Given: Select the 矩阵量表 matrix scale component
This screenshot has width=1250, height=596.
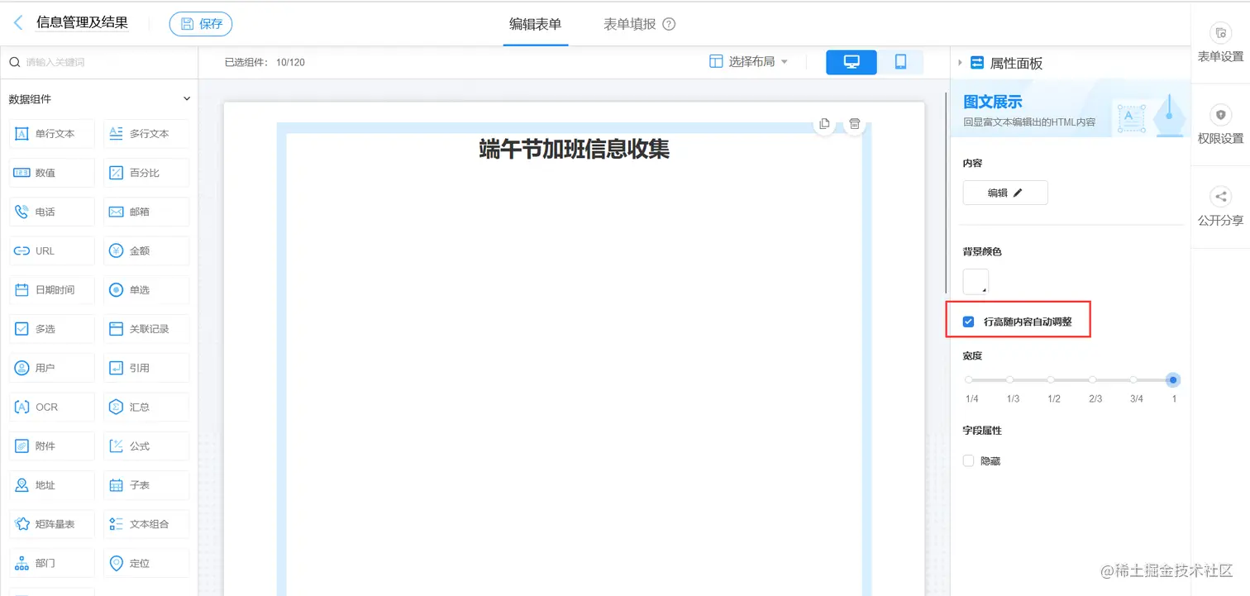Looking at the screenshot, I should tap(51, 523).
